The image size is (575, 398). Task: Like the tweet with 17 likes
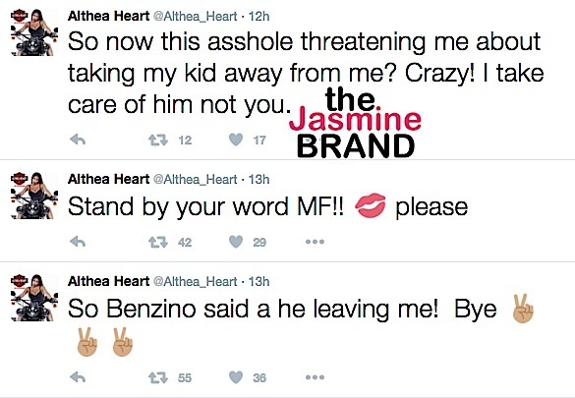236,140
